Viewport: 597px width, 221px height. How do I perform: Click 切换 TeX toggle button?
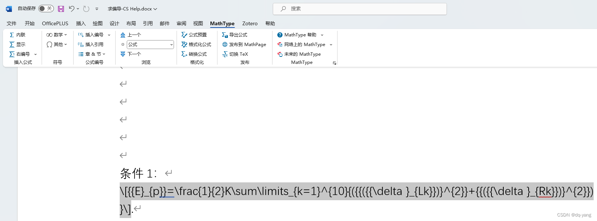tap(235, 54)
